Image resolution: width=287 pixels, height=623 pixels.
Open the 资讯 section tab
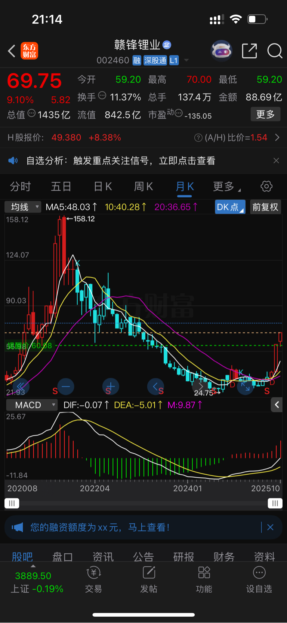pos(103,557)
